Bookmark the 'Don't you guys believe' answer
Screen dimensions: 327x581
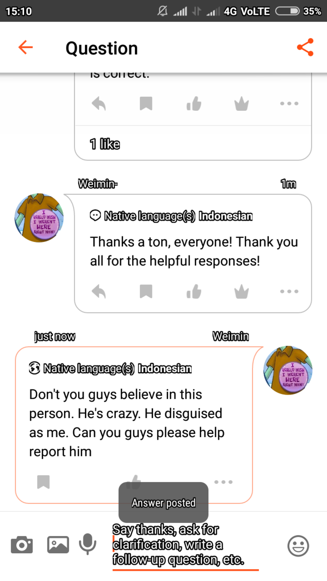tap(43, 482)
